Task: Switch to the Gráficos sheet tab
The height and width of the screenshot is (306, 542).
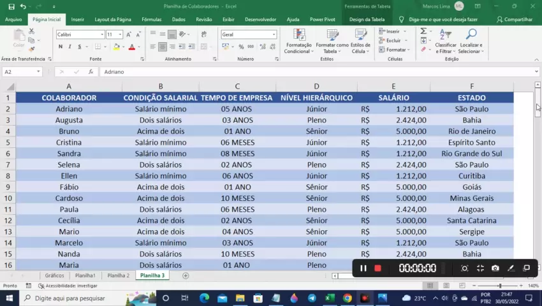Action: [54, 275]
